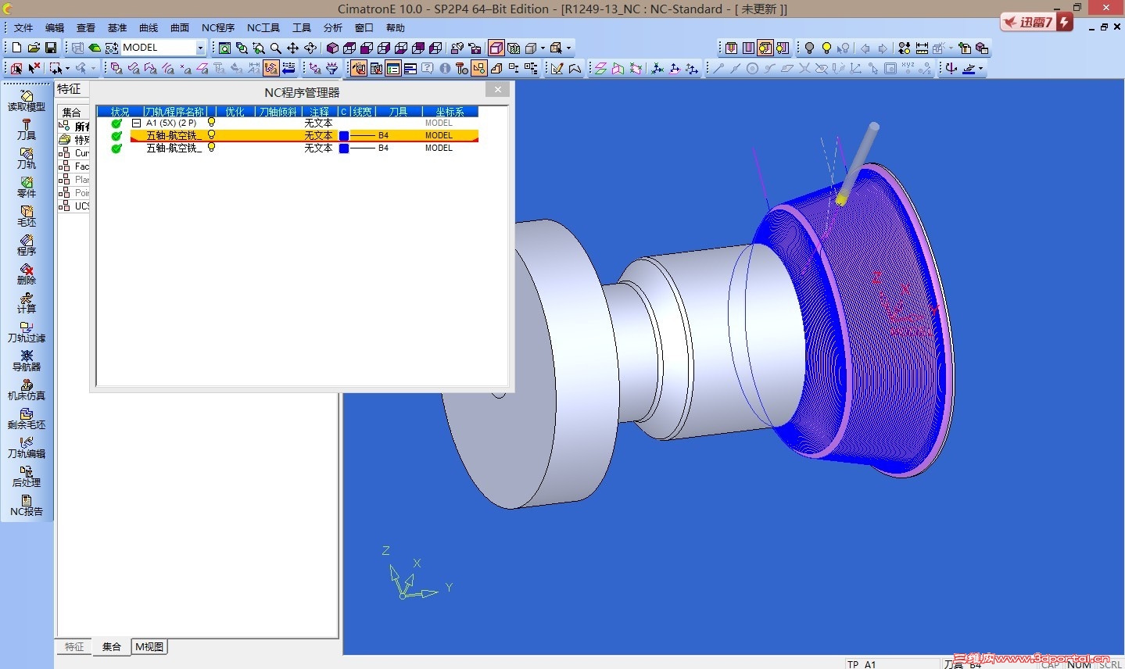Toggle lightbulb on last 五轴-航空铣 row
This screenshot has height=669, width=1125.
click(211, 148)
